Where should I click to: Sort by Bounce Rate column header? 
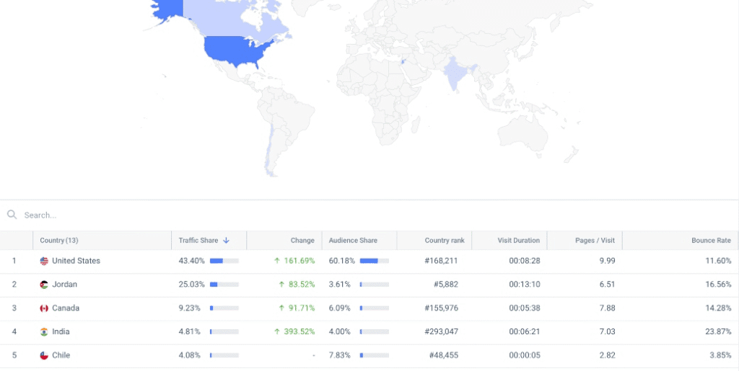click(x=711, y=241)
